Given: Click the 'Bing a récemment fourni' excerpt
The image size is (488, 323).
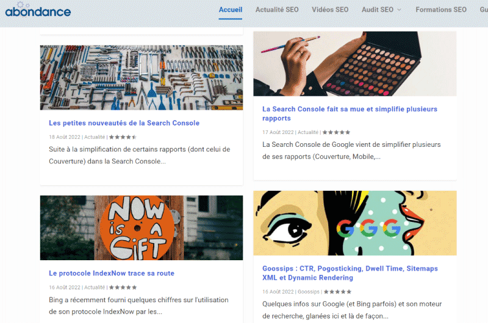Looking at the screenshot, I should pyautogui.click(x=138, y=305).
